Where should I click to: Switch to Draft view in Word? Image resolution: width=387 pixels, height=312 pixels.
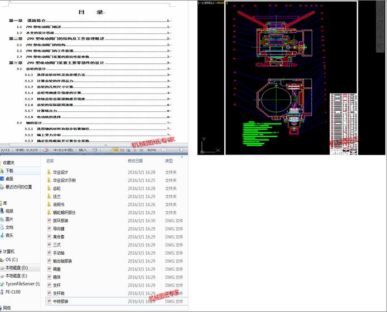(x=141, y=150)
